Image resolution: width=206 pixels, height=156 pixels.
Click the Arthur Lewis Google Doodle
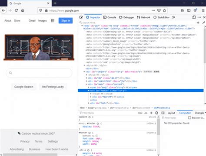click(x=39, y=47)
